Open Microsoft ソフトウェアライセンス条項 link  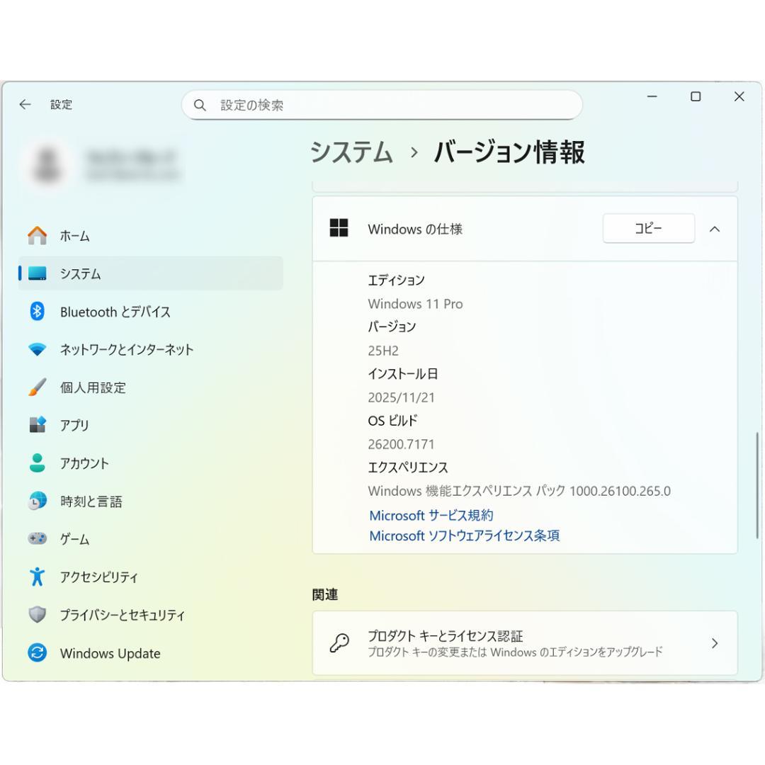(465, 536)
